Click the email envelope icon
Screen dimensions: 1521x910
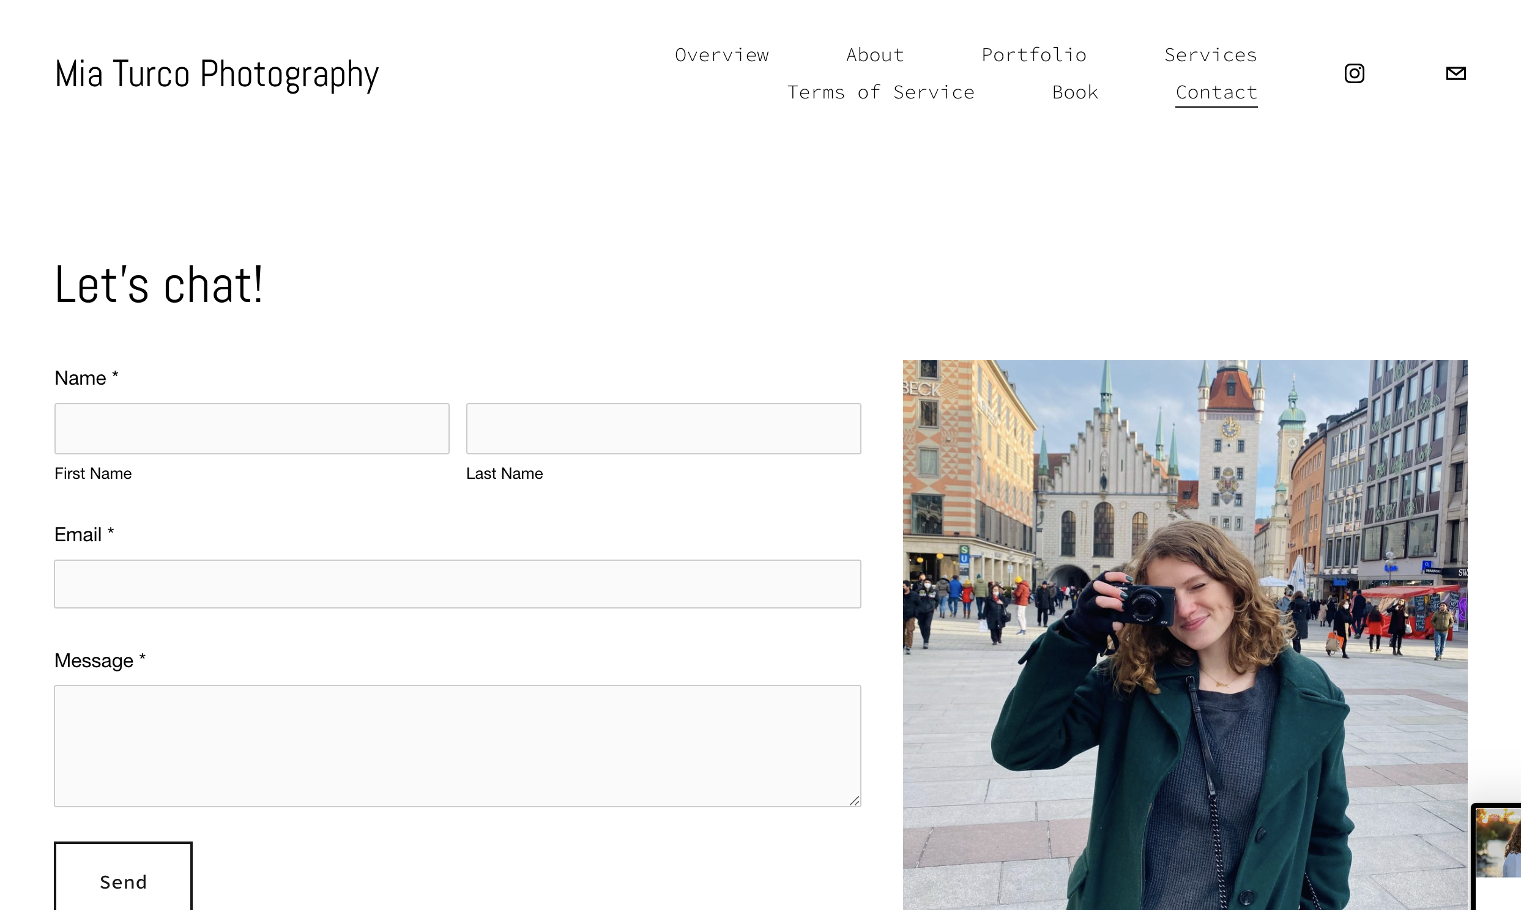[1456, 73]
